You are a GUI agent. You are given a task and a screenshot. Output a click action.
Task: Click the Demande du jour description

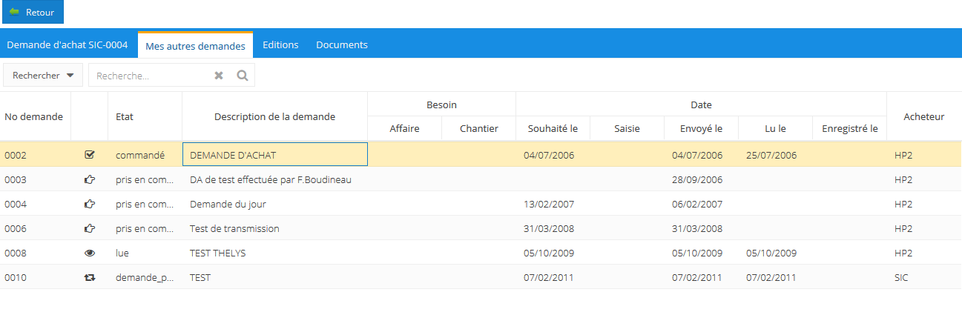[228, 204]
